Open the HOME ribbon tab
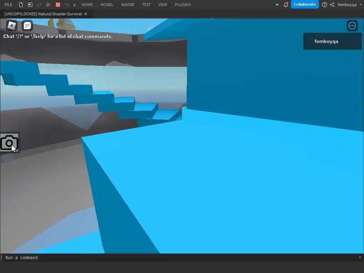The height and width of the screenshot is (273, 364). [x=87, y=5]
